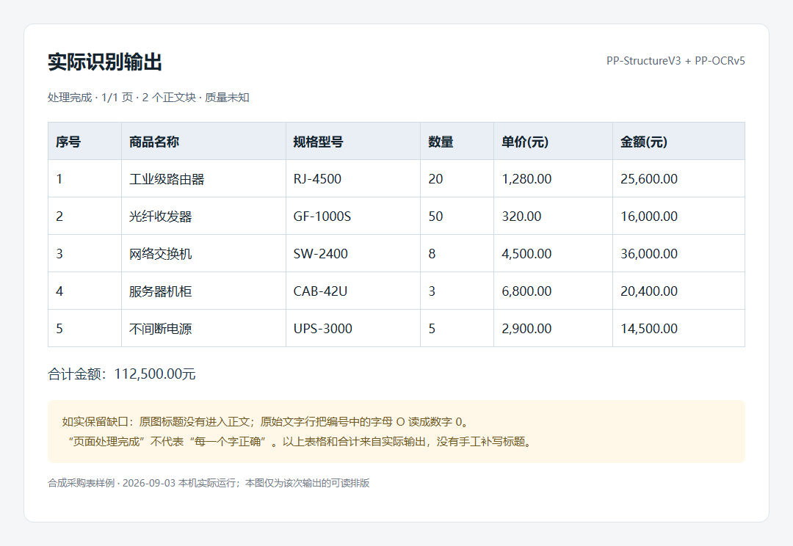Click the footer text 合成采购表样例 · 2026-09-03
Screen dimensions: 793x546
click(112, 483)
